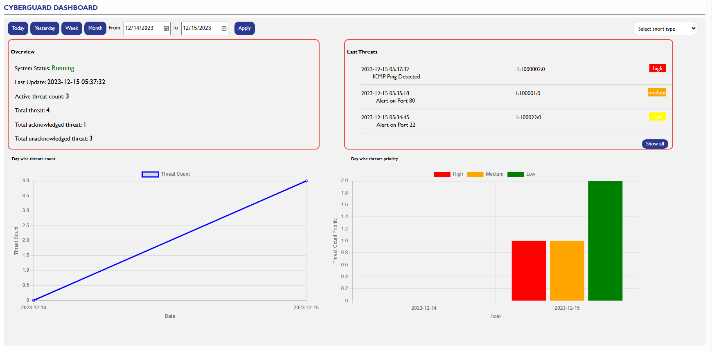Screen dimensions: 712x353
Task: Click threat ID 1:1000002:0
Action: pos(531,69)
